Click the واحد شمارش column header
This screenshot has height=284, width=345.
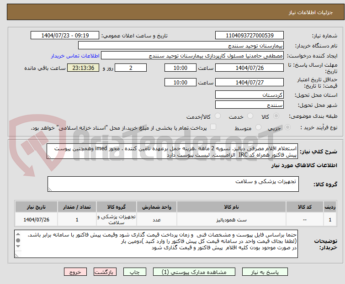pos(157,207)
